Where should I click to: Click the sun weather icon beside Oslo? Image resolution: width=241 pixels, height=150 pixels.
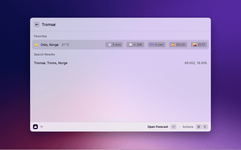coord(37,45)
